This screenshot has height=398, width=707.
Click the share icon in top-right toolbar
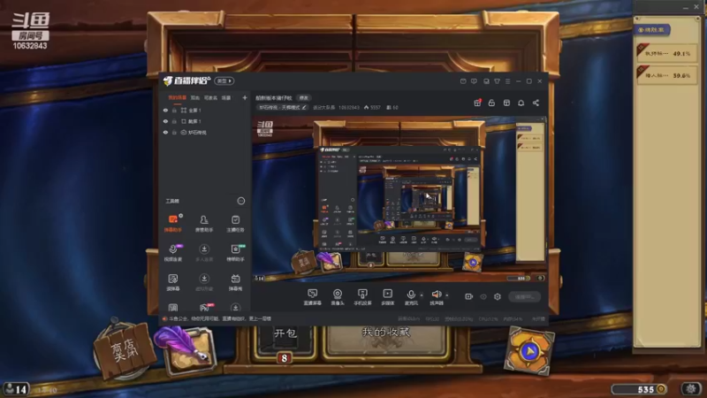click(x=536, y=103)
